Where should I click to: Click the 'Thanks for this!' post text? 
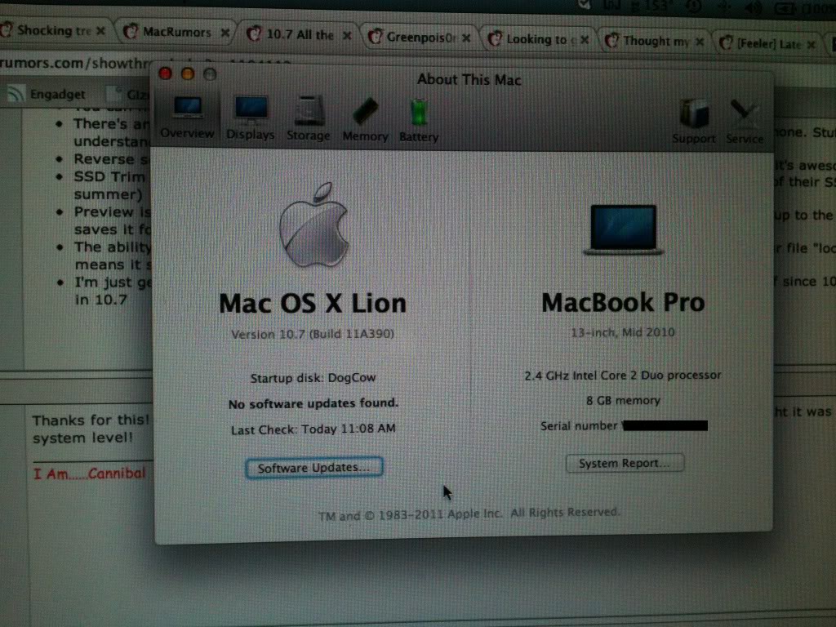pyautogui.click(x=91, y=420)
